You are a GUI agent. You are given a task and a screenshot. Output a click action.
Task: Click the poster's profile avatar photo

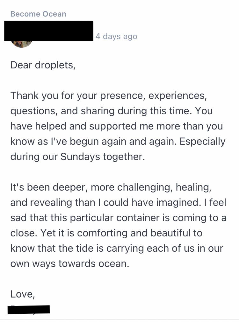pos(22,44)
